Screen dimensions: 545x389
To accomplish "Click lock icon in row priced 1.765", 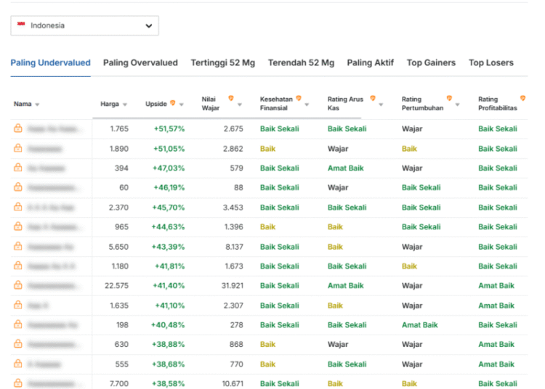I will [x=18, y=128].
